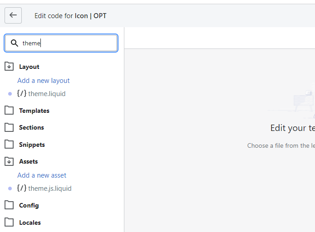Open the theme.js.liquid asset file

click(49, 188)
